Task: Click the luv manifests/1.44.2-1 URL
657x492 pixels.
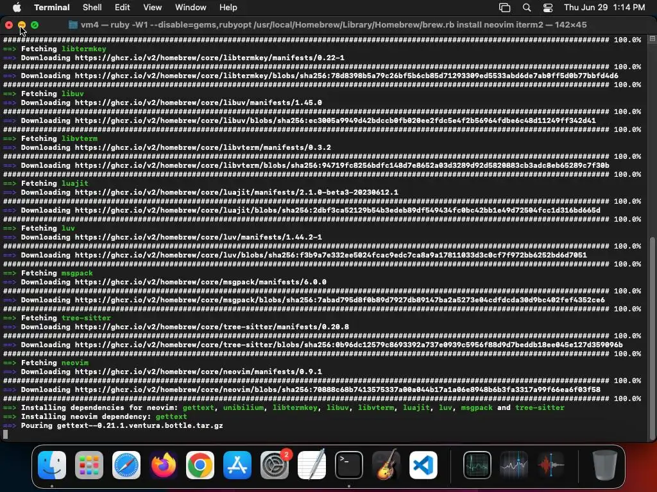Action: click(198, 237)
